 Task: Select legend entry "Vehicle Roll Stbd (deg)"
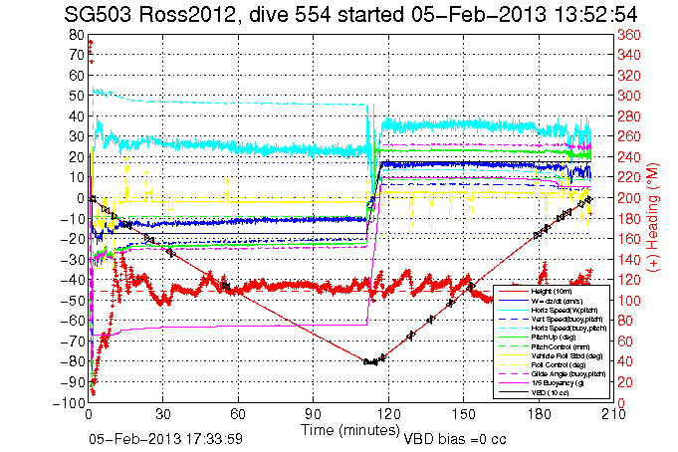click(x=566, y=356)
